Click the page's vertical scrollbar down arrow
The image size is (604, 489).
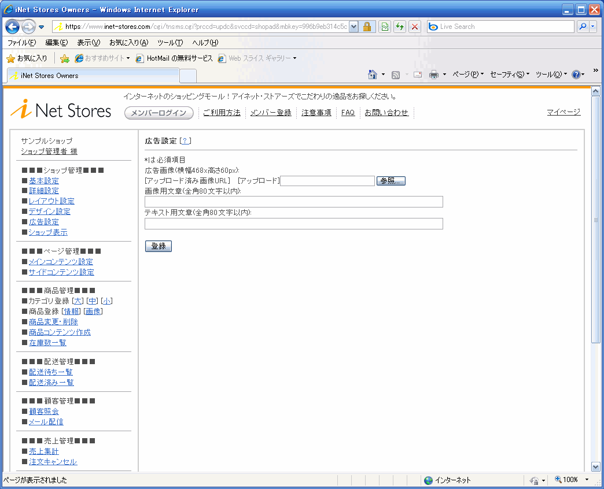pyautogui.click(x=596, y=466)
